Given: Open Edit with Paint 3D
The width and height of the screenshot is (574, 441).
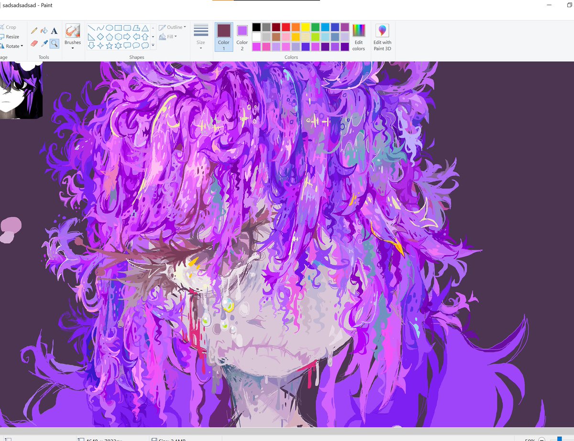Looking at the screenshot, I should coord(382,38).
